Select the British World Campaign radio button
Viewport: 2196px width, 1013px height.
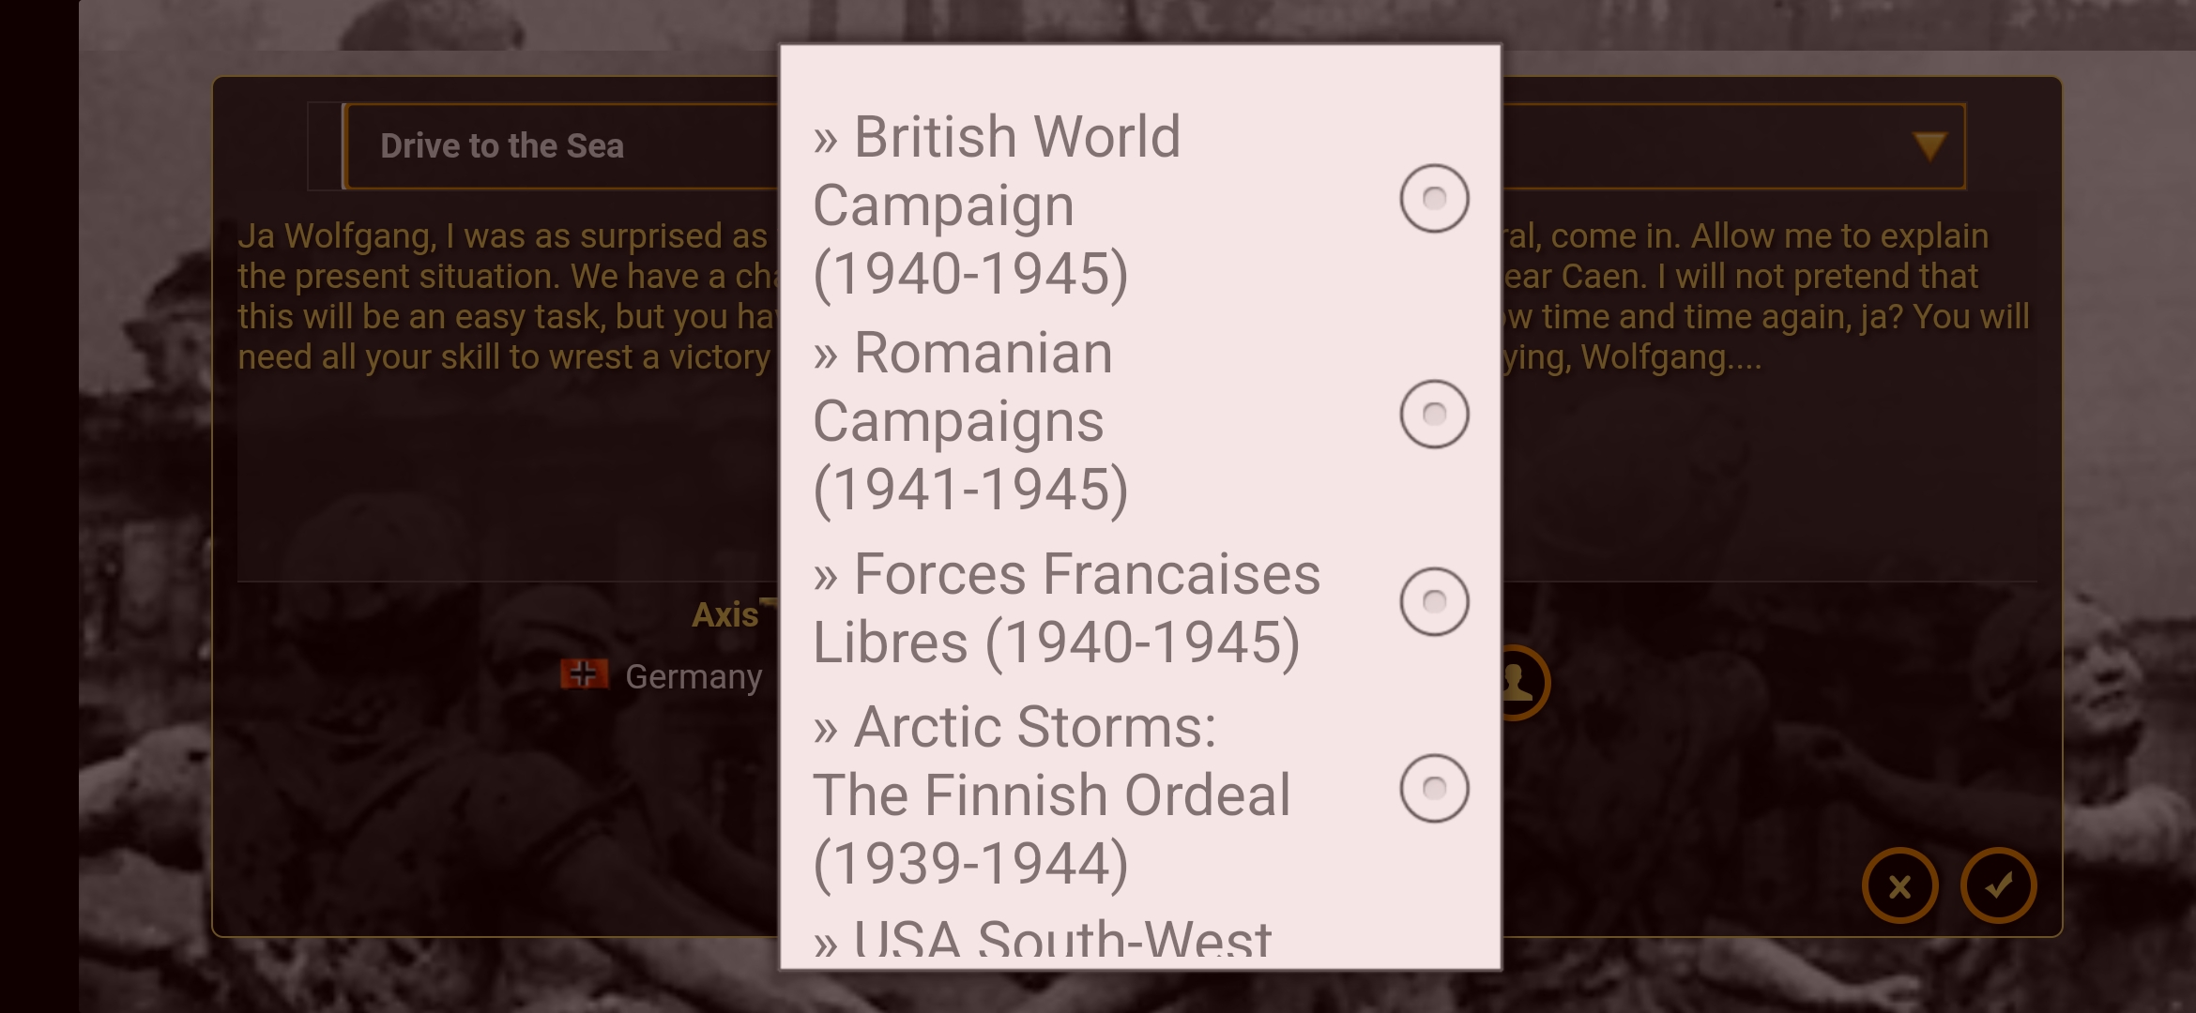1433,199
